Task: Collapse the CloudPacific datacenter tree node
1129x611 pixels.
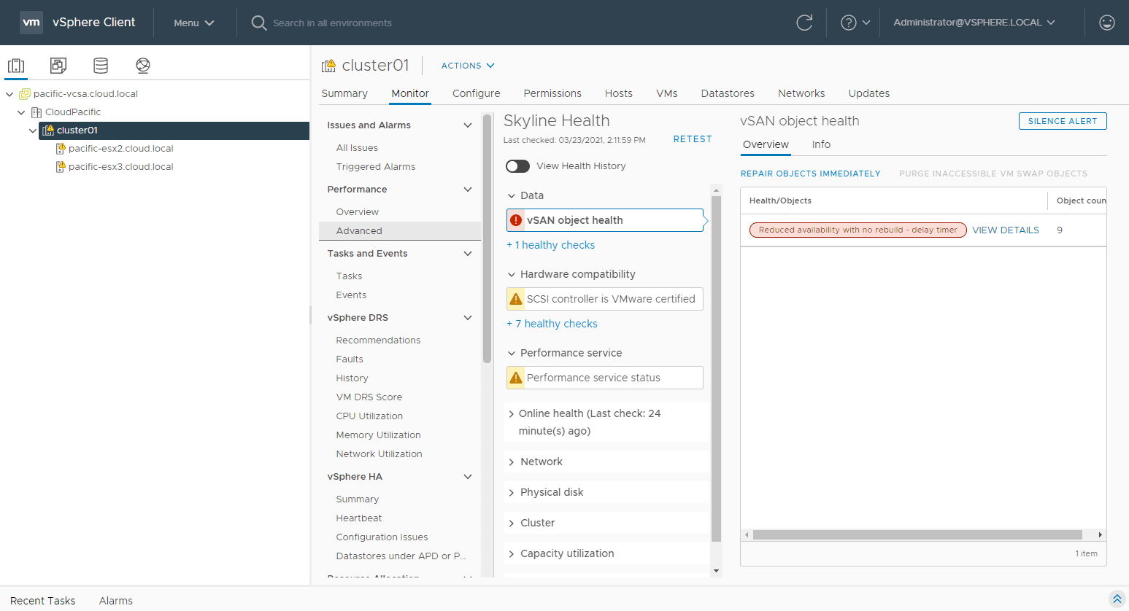Action: coord(21,112)
